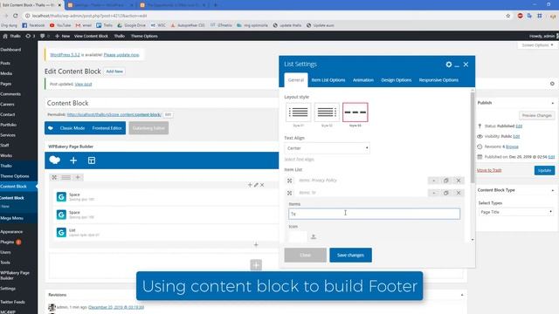This screenshot has width=559, height=314.
Task: Open the YouTube bookmark
Action: coord(60,25)
